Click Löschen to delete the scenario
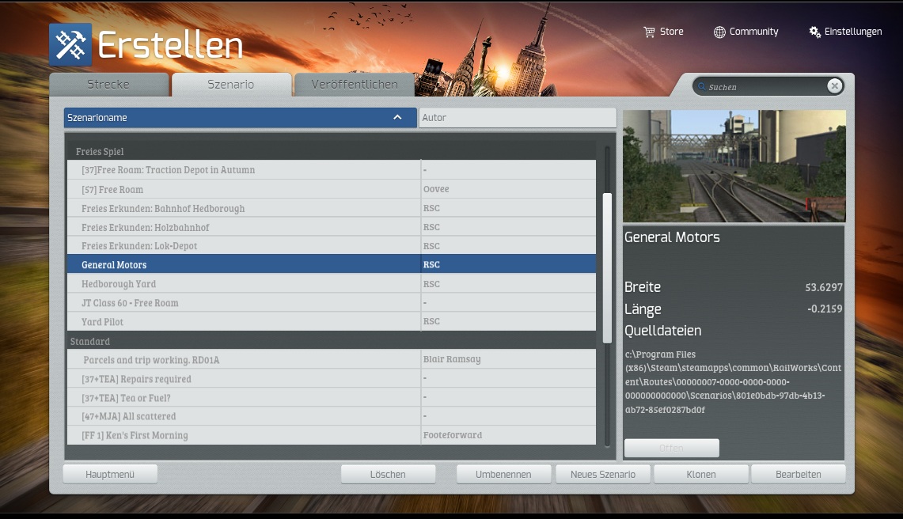Viewport: 903px width, 519px height. [388, 475]
